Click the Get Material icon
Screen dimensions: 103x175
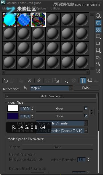click(6, 80)
